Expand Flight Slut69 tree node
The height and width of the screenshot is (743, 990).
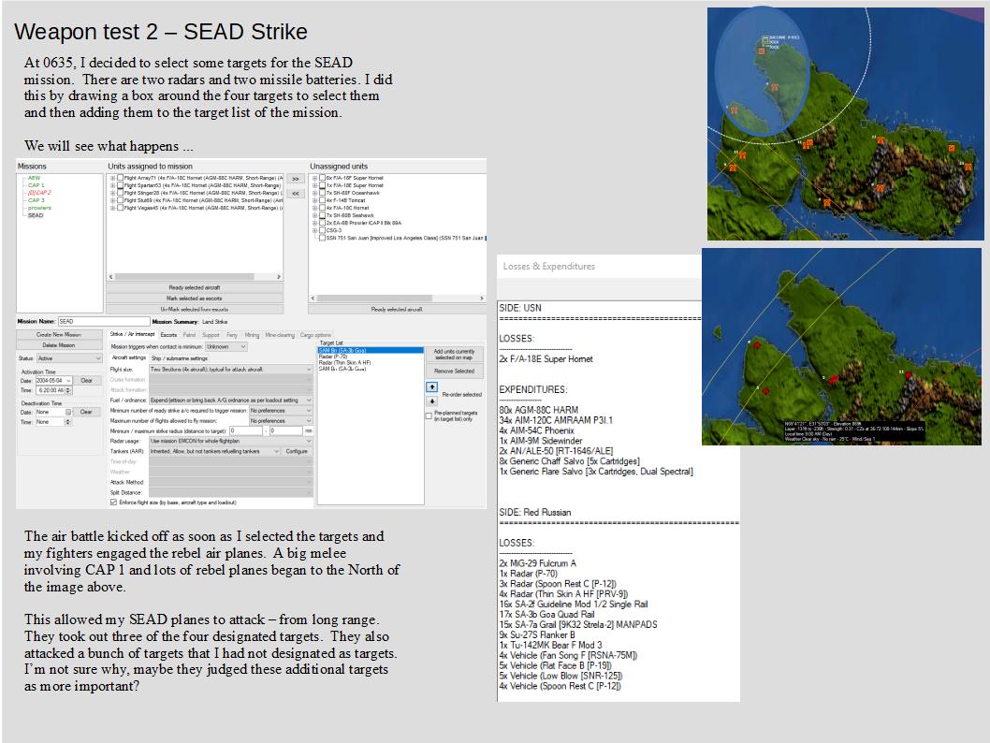(112, 200)
